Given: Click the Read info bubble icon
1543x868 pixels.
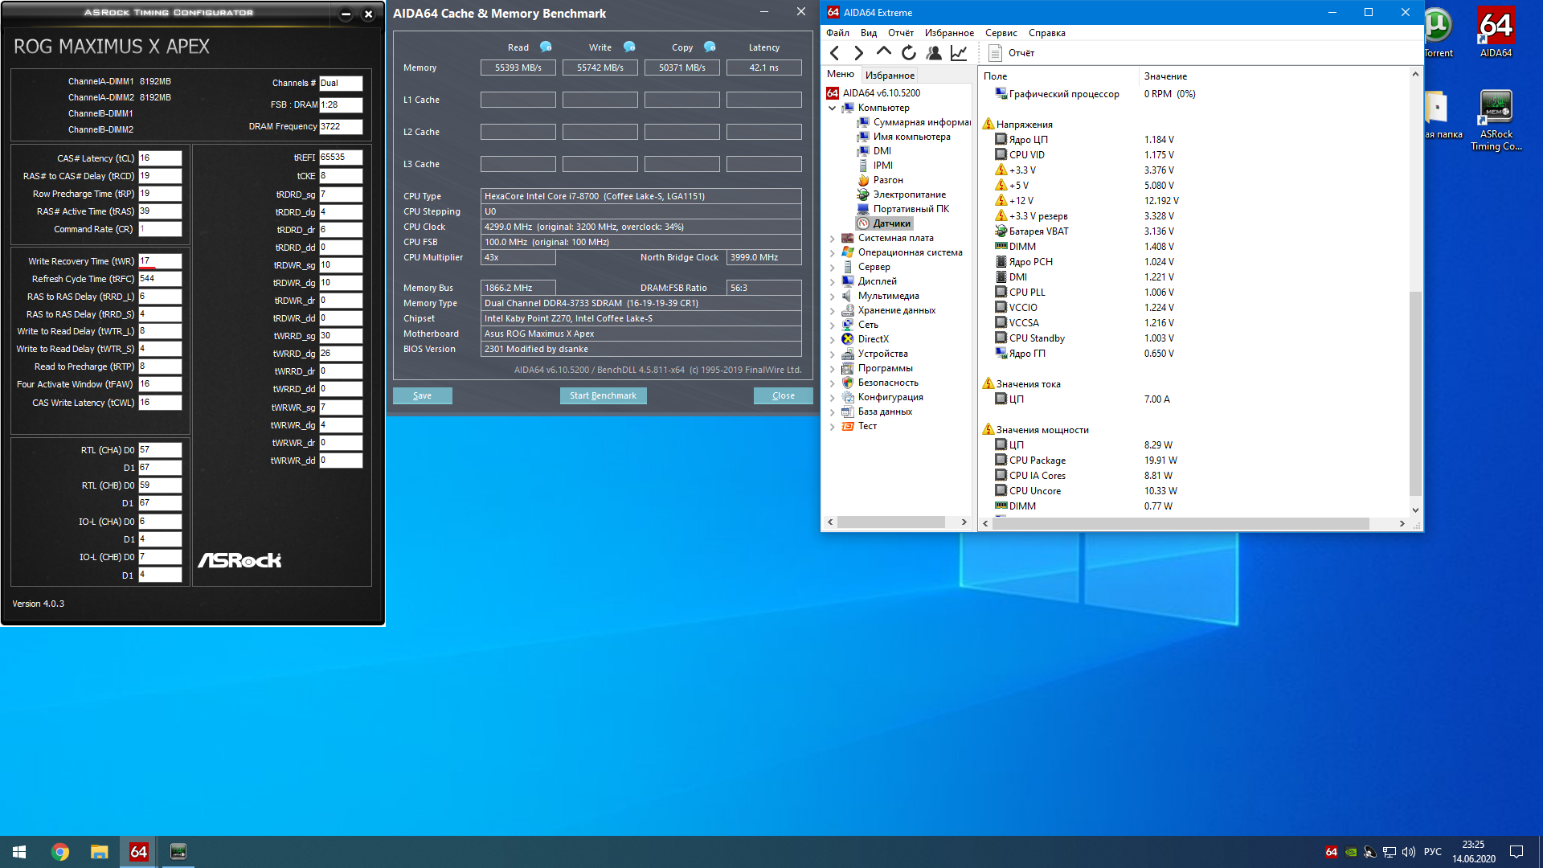Looking at the screenshot, I should pos(546,47).
